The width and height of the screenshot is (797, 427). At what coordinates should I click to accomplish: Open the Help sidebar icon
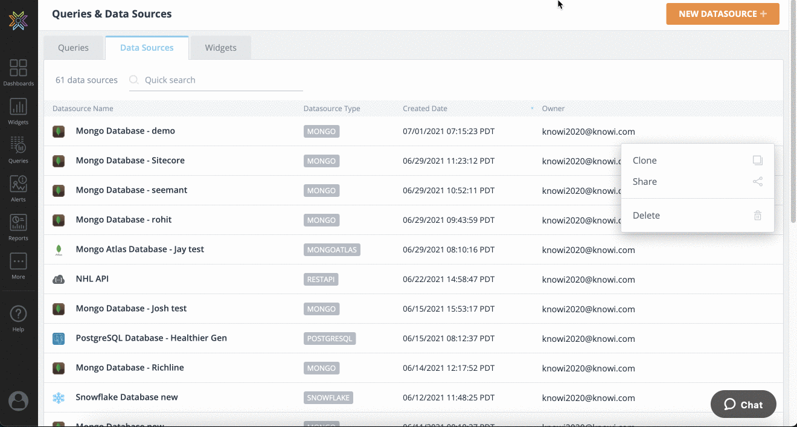18,318
